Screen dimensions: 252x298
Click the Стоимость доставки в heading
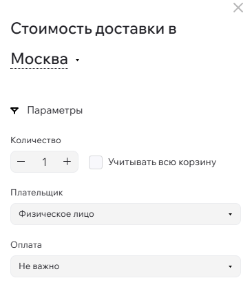(x=94, y=29)
